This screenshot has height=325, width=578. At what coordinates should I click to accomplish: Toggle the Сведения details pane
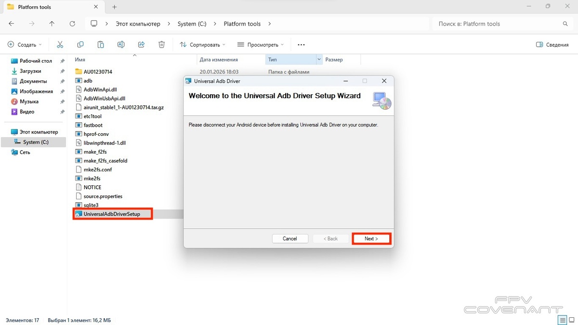pyautogui.click(x=552, y=44)
